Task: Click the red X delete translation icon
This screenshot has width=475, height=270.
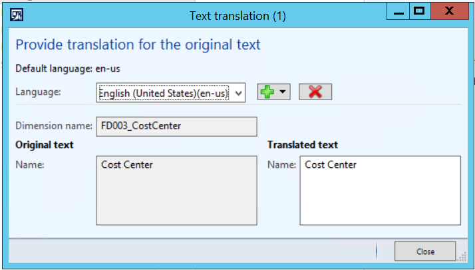Action: (x=315, y=92)
